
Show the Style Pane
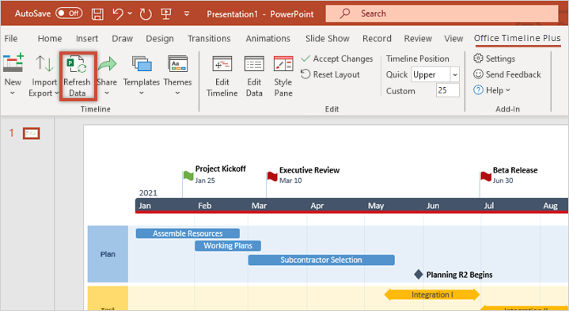[x=283, y=77]
